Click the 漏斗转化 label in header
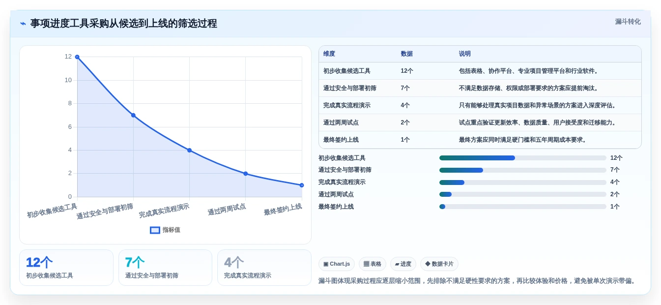Image resolution: width=661 pixels, height=305 pixels. (x=628, y=22)
